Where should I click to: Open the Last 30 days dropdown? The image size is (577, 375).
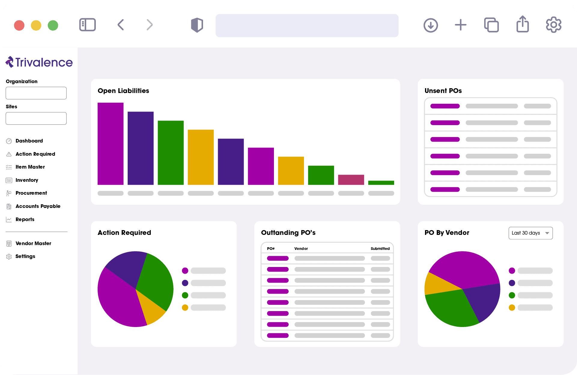click(x=530, y=233)
